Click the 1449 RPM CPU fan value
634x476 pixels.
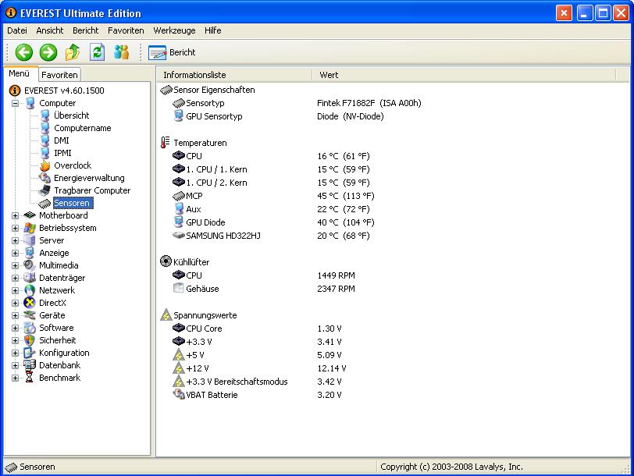336,275
